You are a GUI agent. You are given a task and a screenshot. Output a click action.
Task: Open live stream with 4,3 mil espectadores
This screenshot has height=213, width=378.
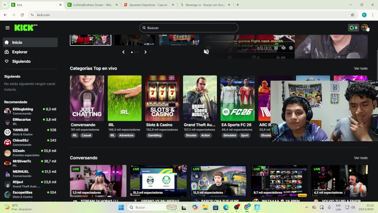tap(339, 181)
